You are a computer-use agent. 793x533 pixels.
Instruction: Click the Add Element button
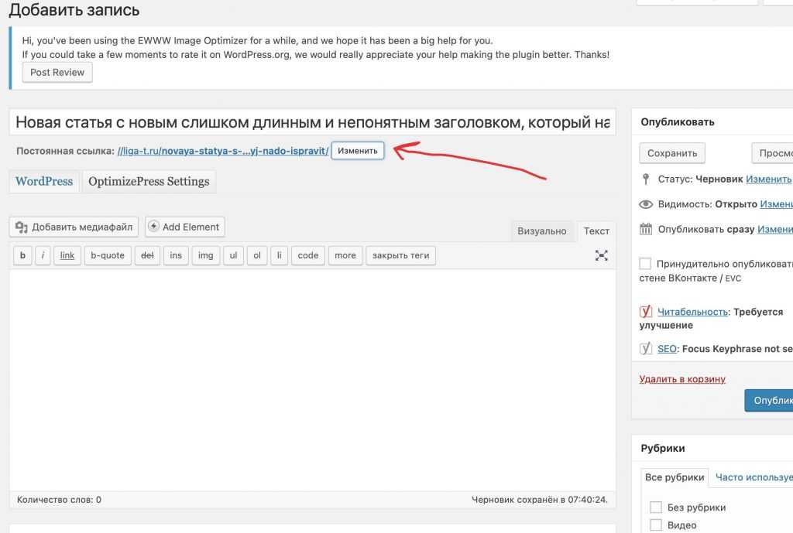click(x=184, y=227)
